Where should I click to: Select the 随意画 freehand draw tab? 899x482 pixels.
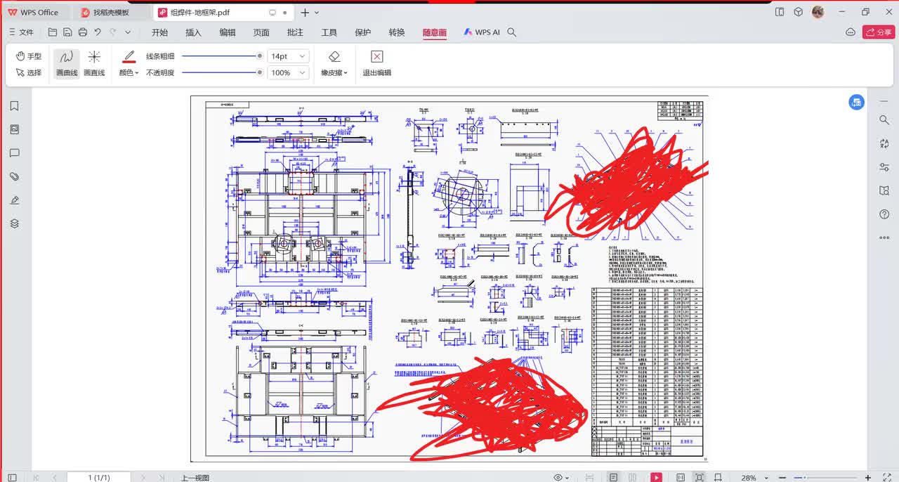click(435, 32)
